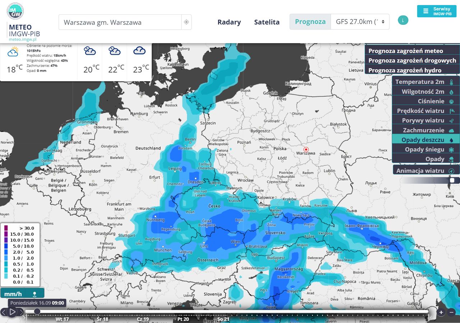The width and height of the screenshot is (460, 323).
Task: Click the Warszawa location search field
Action: (120, 22)
